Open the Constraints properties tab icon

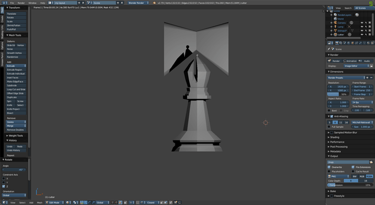357,43
